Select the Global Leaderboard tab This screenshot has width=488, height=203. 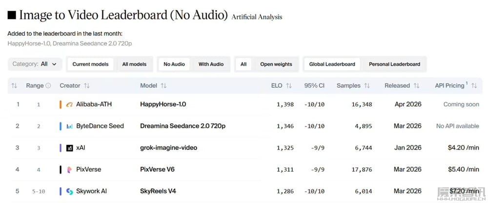pos(332,64)
